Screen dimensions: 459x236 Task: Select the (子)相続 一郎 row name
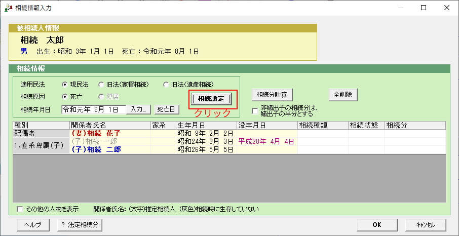click(94, 142)
